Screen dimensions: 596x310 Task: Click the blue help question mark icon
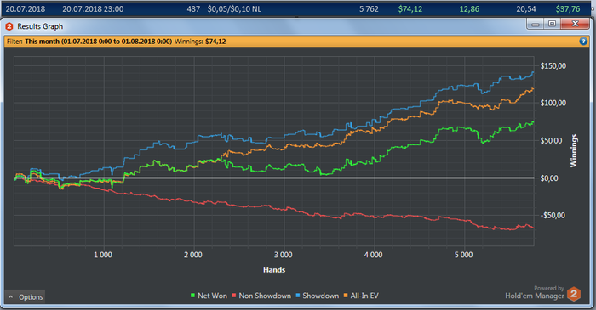coord(583,42)
